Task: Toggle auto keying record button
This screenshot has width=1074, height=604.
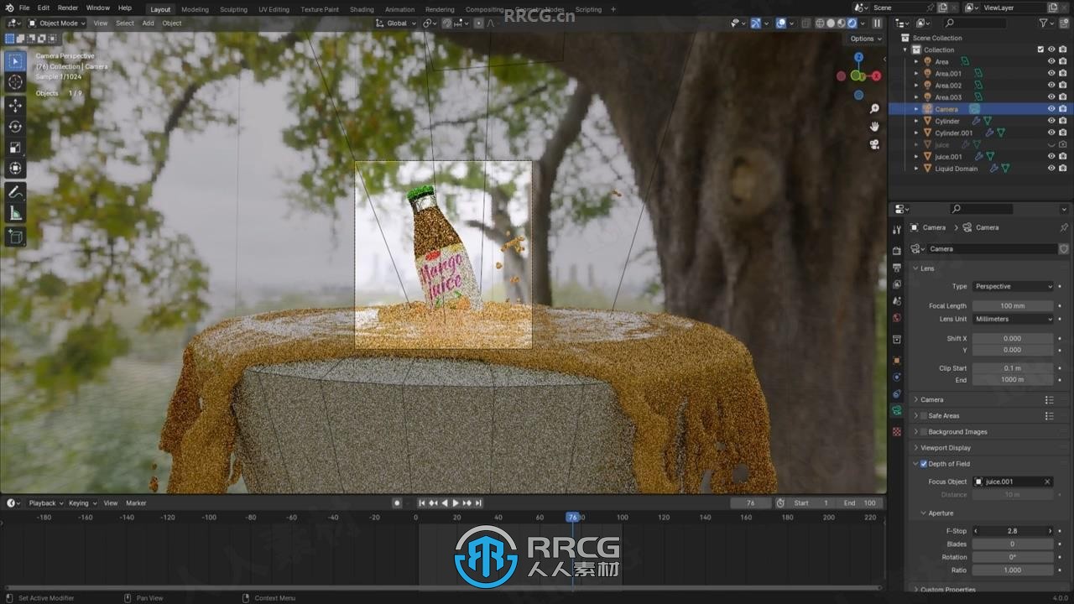Action: (x=397, y=502)
